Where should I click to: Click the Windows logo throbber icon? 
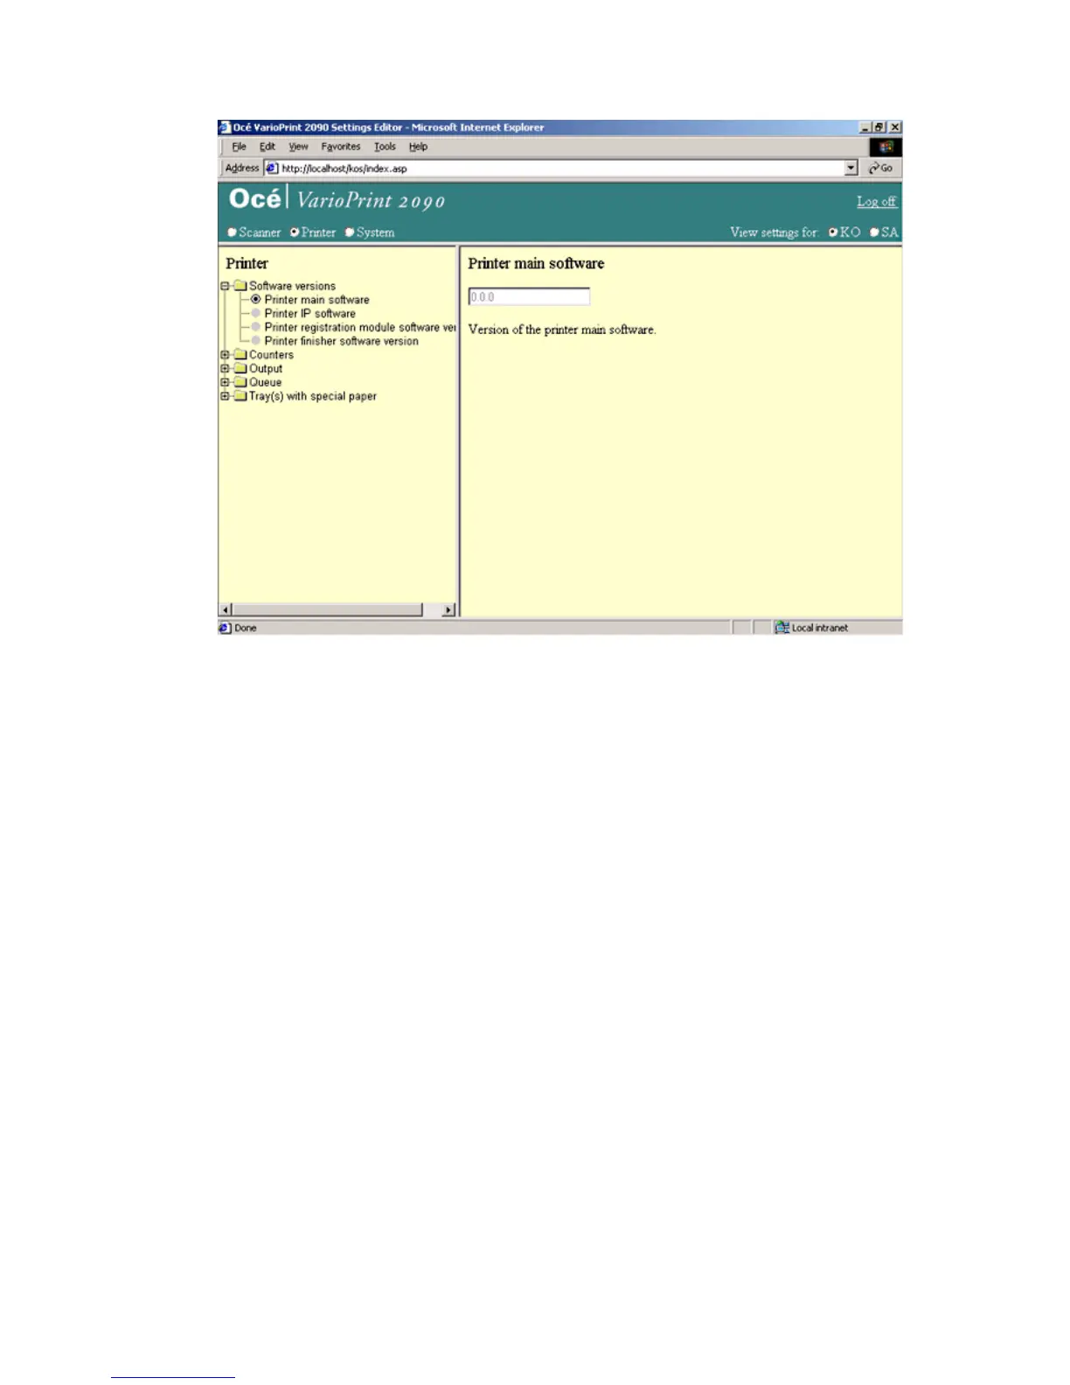point(886,147)
